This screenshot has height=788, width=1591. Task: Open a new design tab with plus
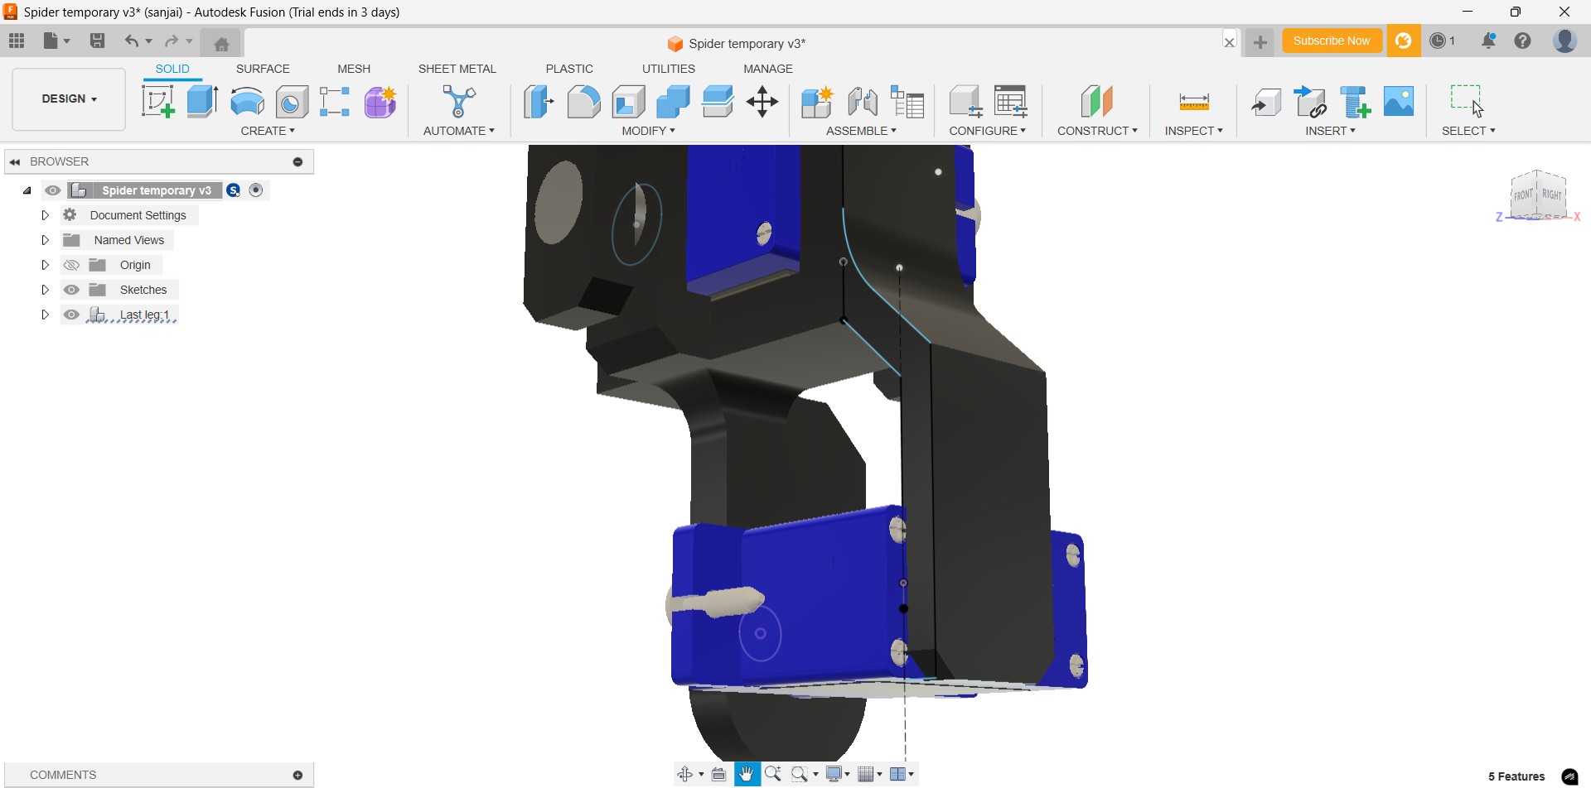click(x=1260, y=42)
